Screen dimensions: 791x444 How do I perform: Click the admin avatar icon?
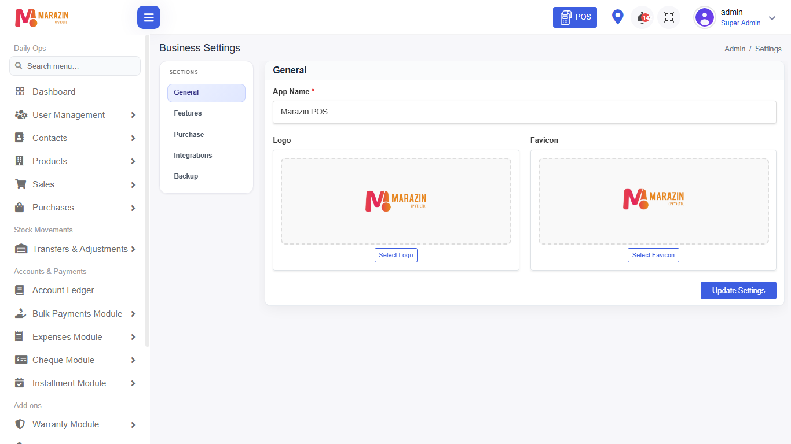click(705, 17)
